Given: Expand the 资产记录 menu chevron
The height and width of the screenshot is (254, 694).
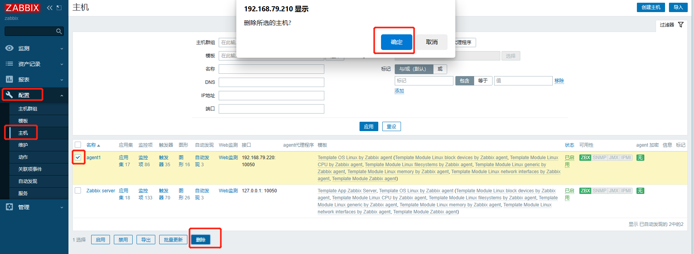Looking at the screenshot, I should tap(62, 64).
